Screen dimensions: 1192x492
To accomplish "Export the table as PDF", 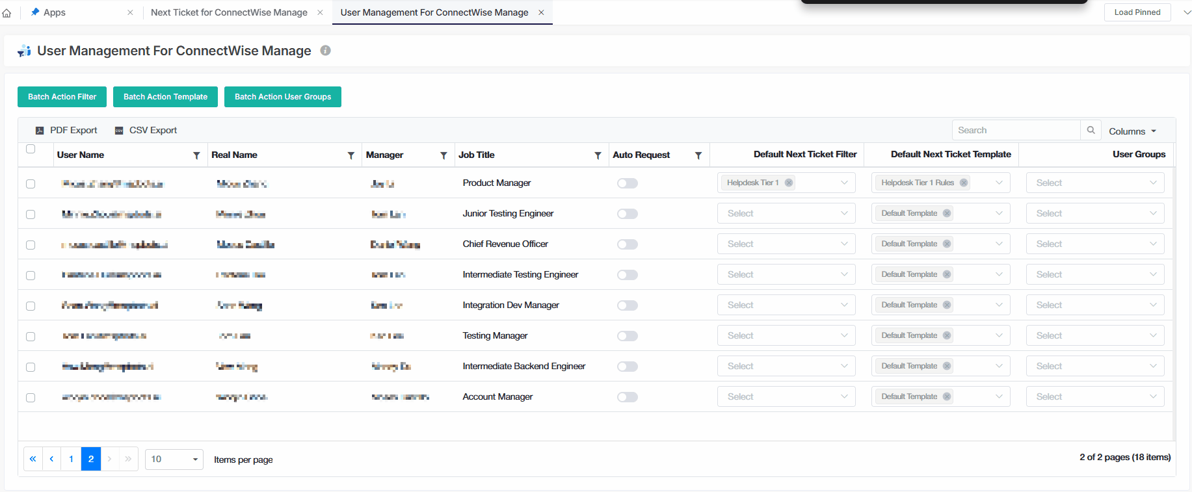I will 66,130.
